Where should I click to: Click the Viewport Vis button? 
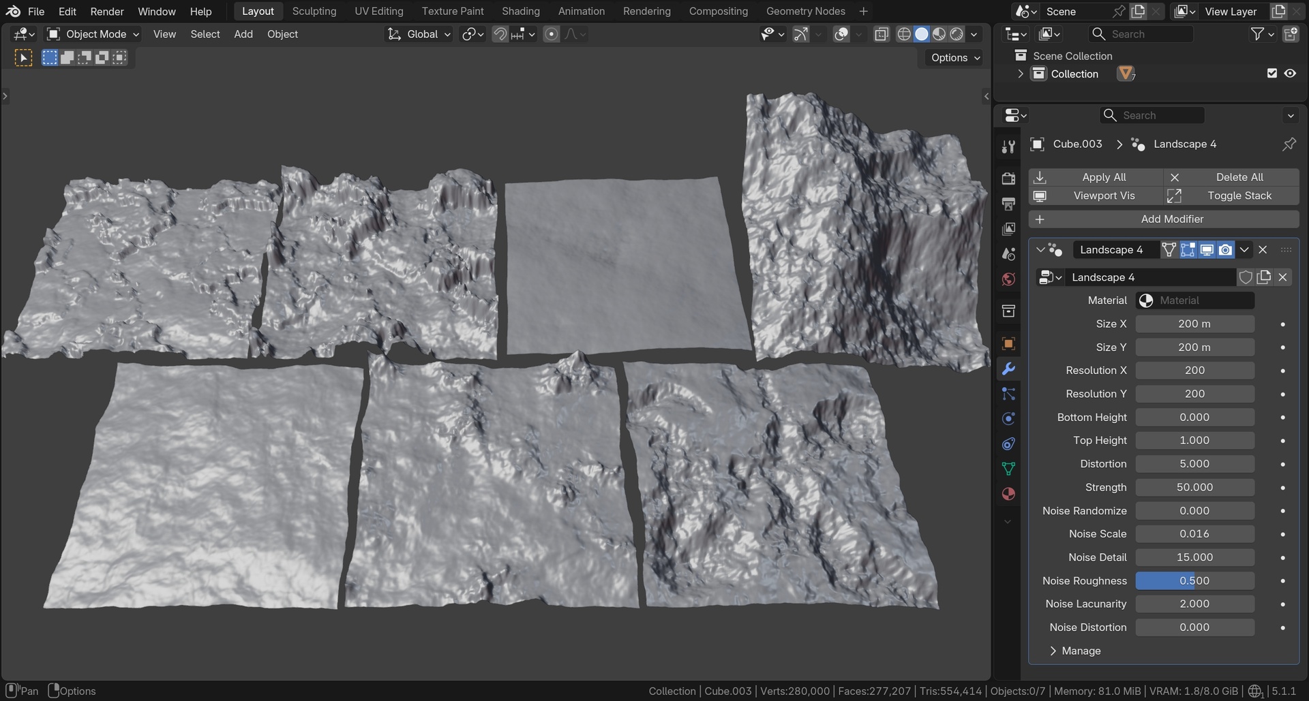click(x=1096, y=196)
